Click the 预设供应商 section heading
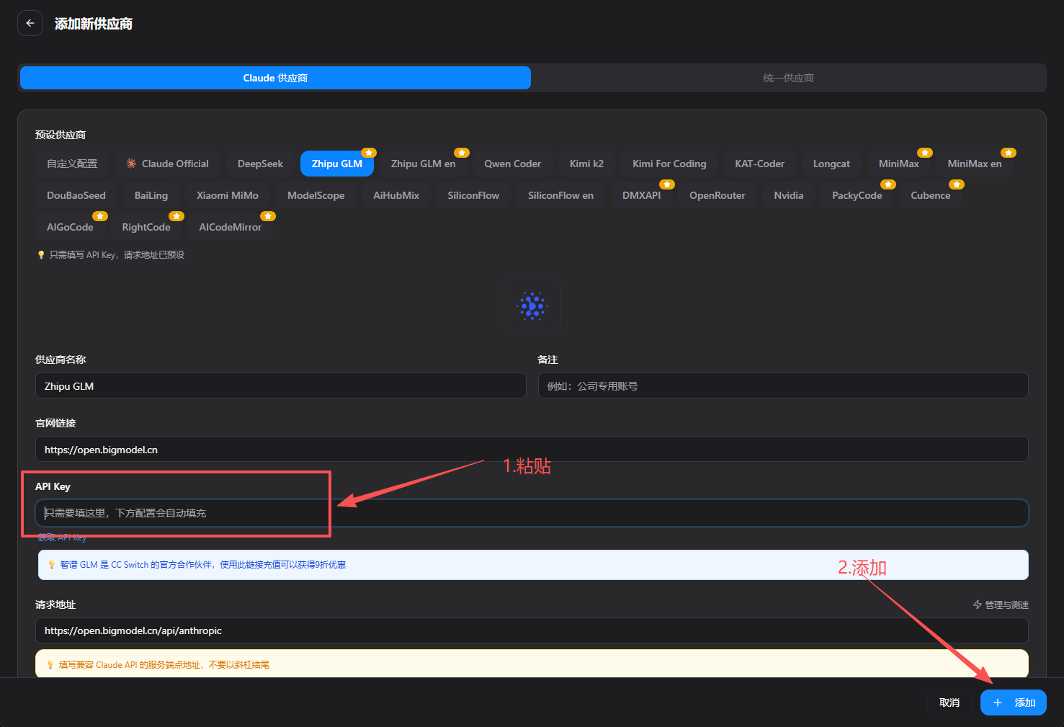The image size is (1064, 727). click(61, 135)
